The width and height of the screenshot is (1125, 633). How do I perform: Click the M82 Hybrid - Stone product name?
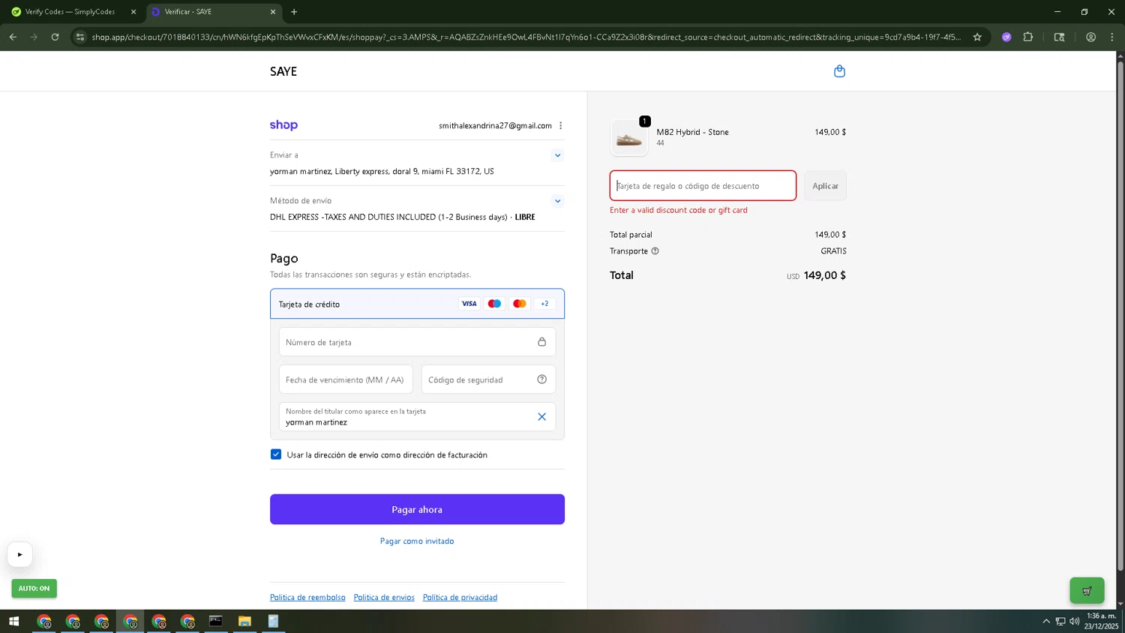[692, 132]
